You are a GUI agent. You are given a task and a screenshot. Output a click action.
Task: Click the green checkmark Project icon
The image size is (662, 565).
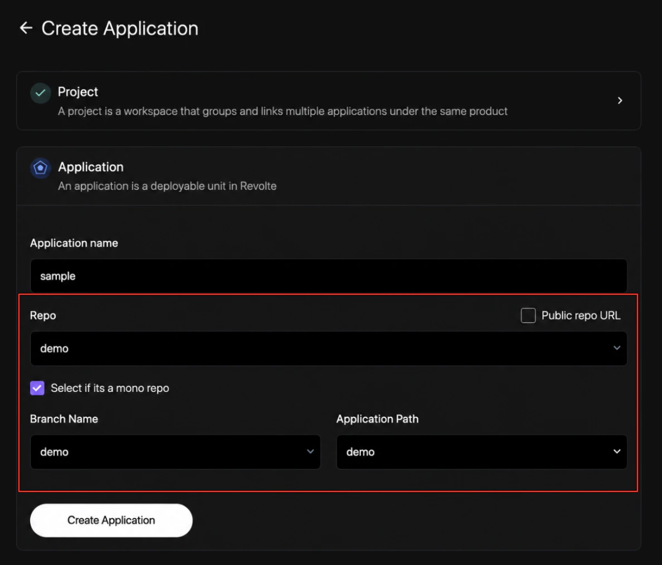[x=41, y=93]
